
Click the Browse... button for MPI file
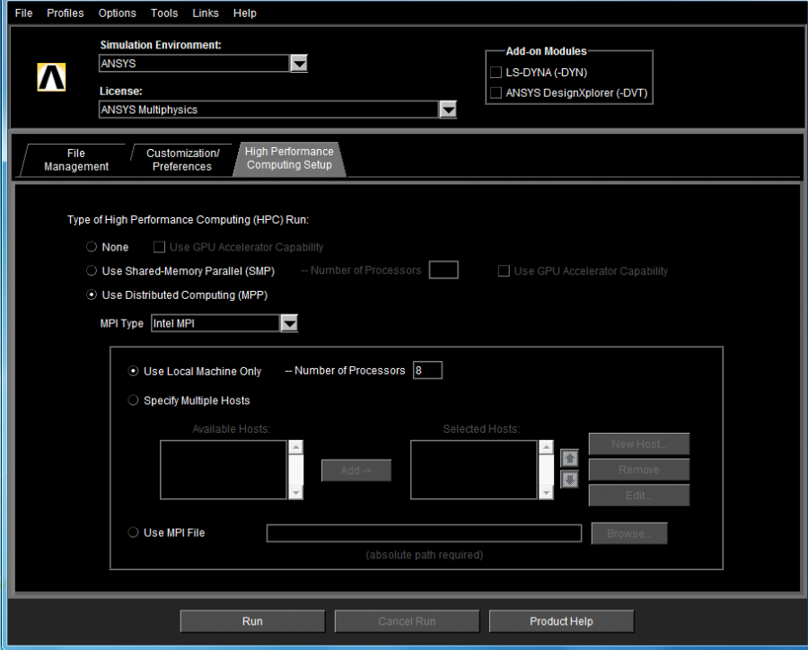click(x=629, y=533)
